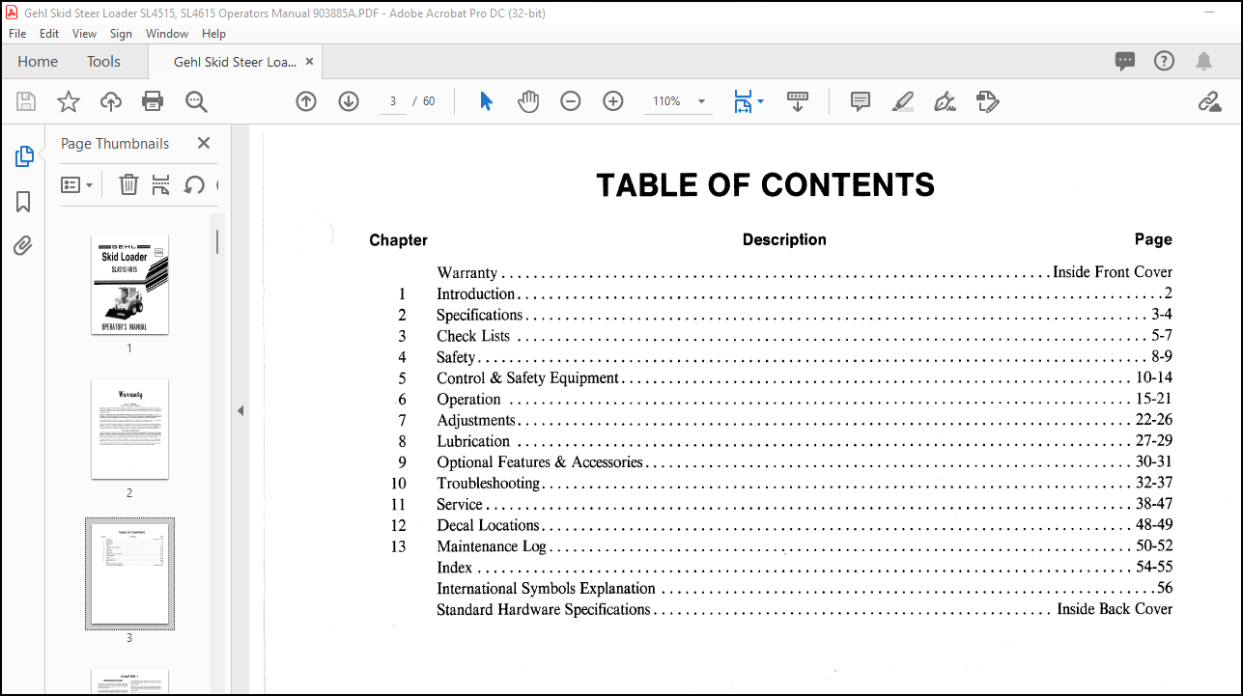Collapse the navigation pane arrow
1243x696 pixels.
240,411
